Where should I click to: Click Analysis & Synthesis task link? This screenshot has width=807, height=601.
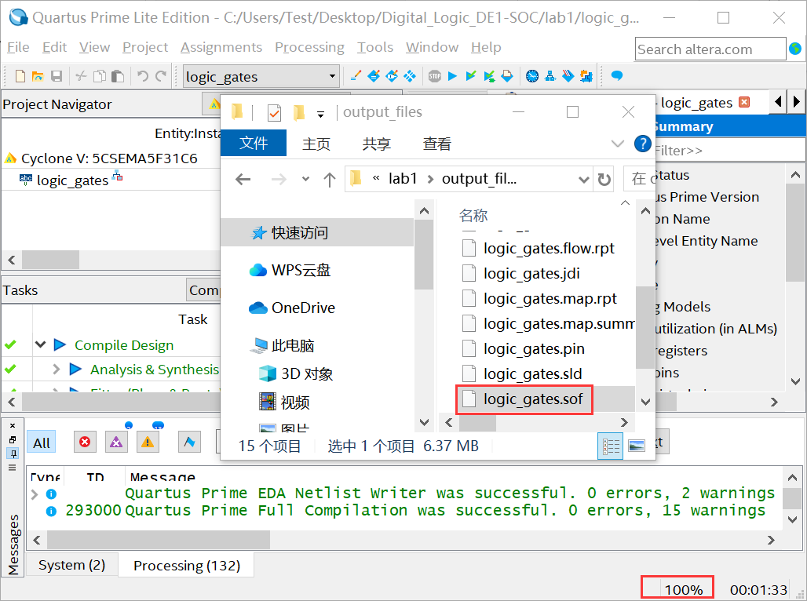click(155, 370)
